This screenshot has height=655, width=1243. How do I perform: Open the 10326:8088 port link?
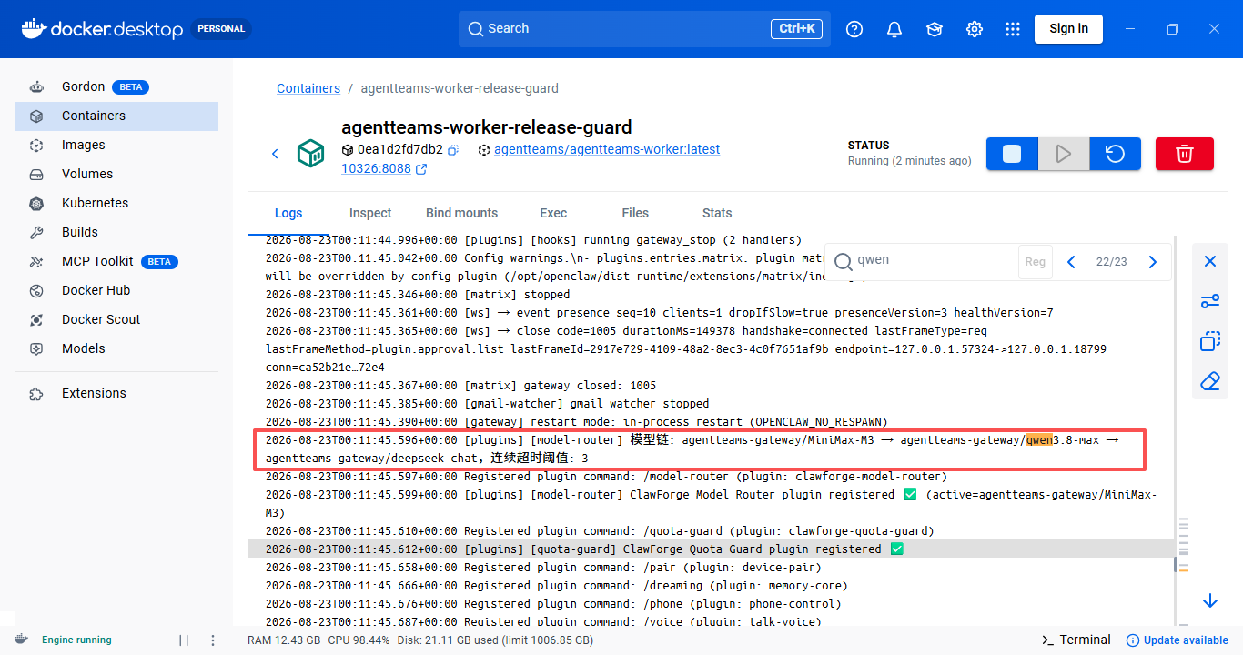click(x=384, y=168)
